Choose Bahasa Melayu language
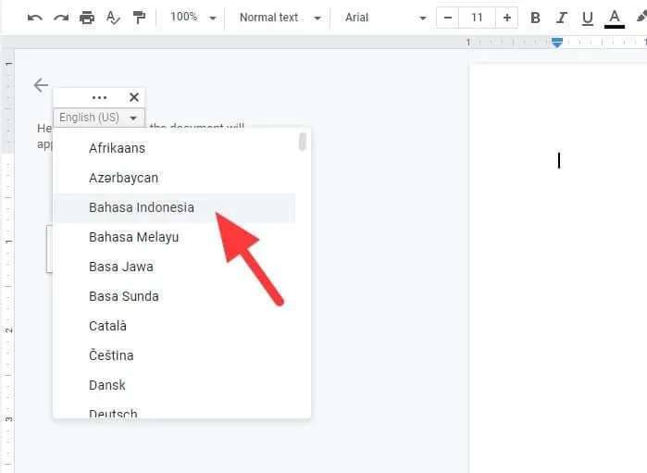The width and height of the screenshot is (647, 473). (x=174, y=237)
